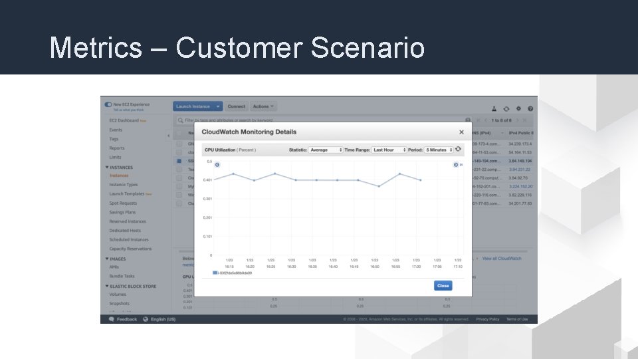
Task: Click the chart's right arrow navigation icon
Action: 456,165
